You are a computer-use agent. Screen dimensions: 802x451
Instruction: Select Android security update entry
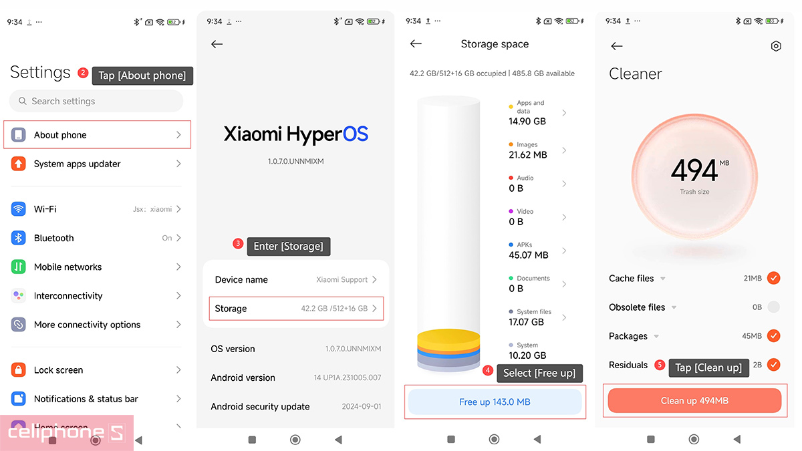tap(296, 406)
